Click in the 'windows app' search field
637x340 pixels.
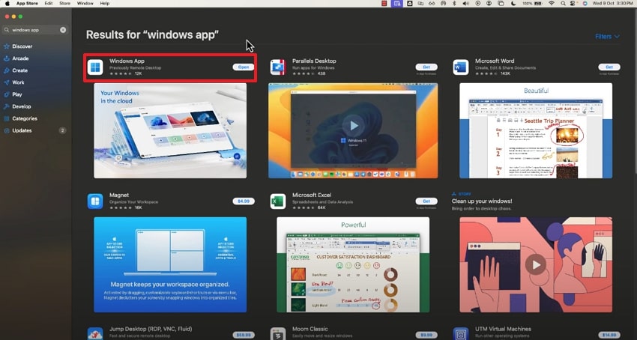(x=35, y=30)
